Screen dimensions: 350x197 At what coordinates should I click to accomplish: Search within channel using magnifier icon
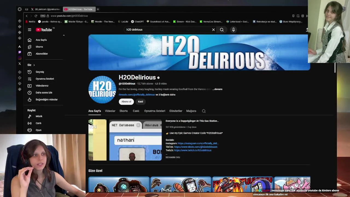click(x=204, y=111)
